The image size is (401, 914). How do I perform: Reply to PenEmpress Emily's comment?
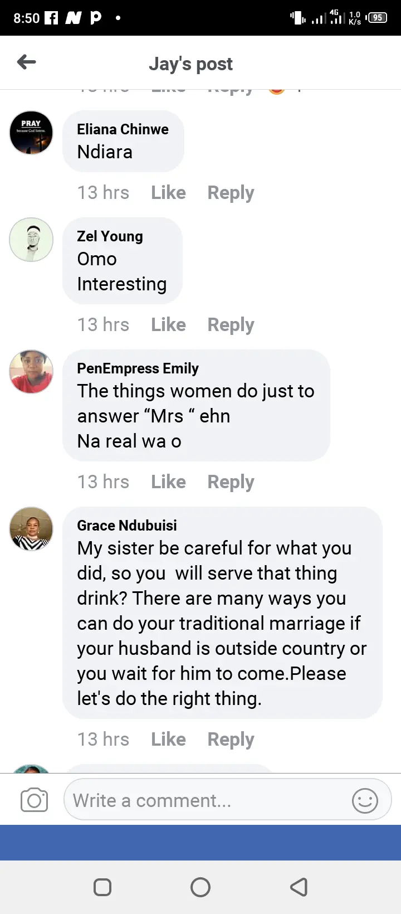point(231,482)
